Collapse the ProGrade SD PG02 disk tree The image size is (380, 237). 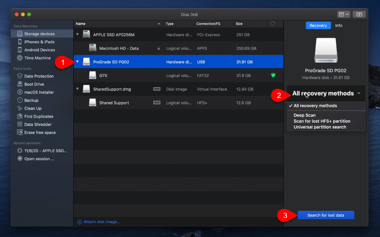77,62
